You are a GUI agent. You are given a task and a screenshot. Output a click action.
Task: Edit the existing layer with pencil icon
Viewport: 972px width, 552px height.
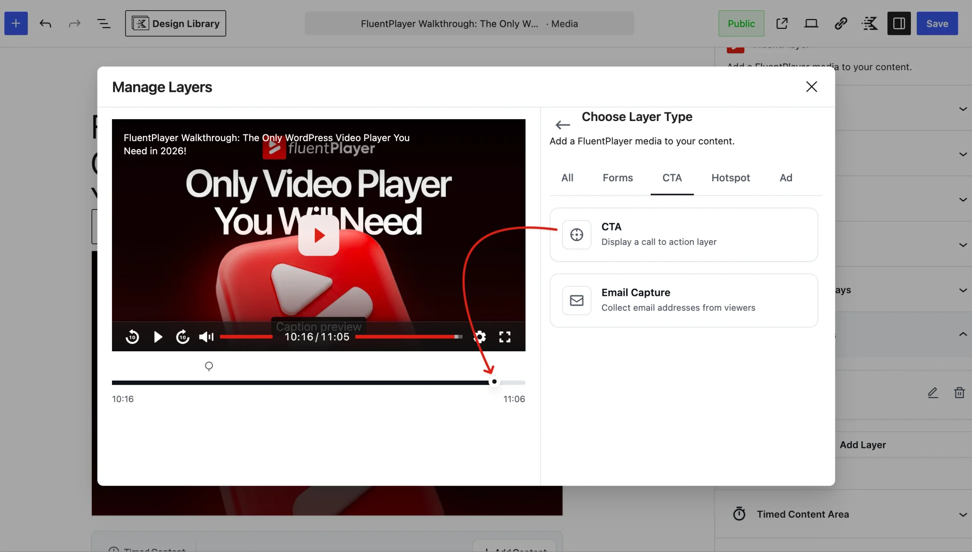[933, 393]
